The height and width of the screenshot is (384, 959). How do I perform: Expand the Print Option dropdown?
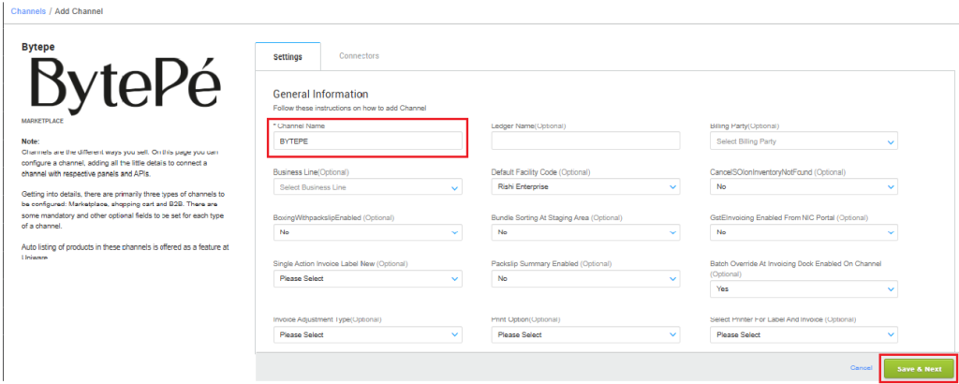585,334
